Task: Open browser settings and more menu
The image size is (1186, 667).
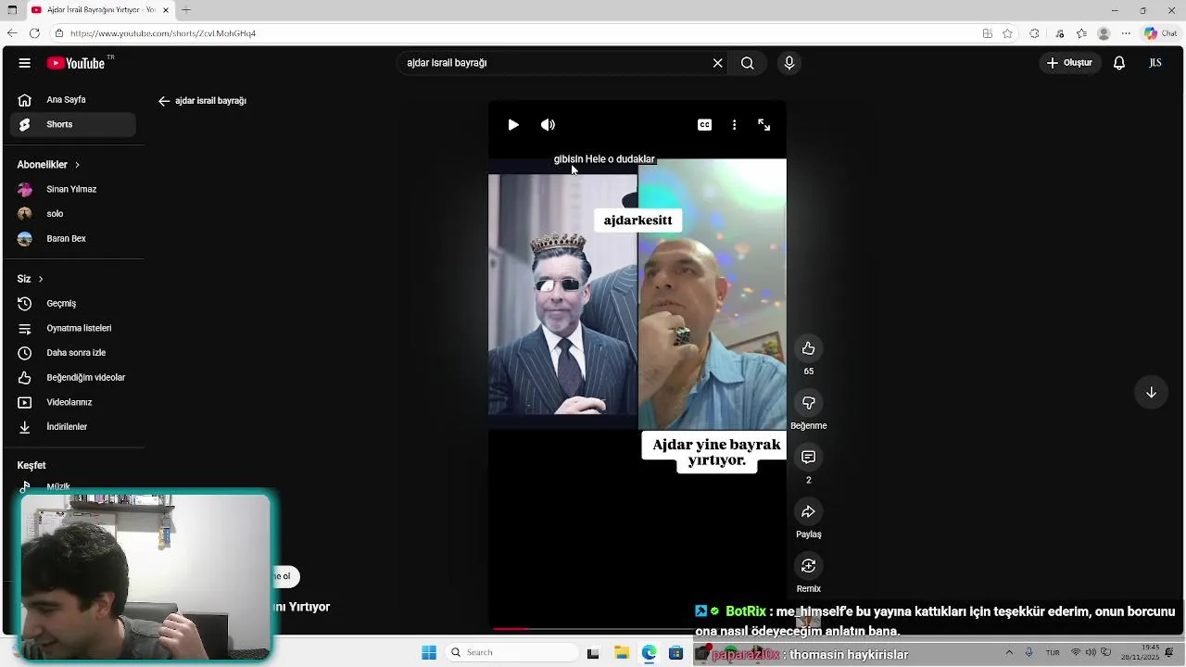Action: 1126,33
